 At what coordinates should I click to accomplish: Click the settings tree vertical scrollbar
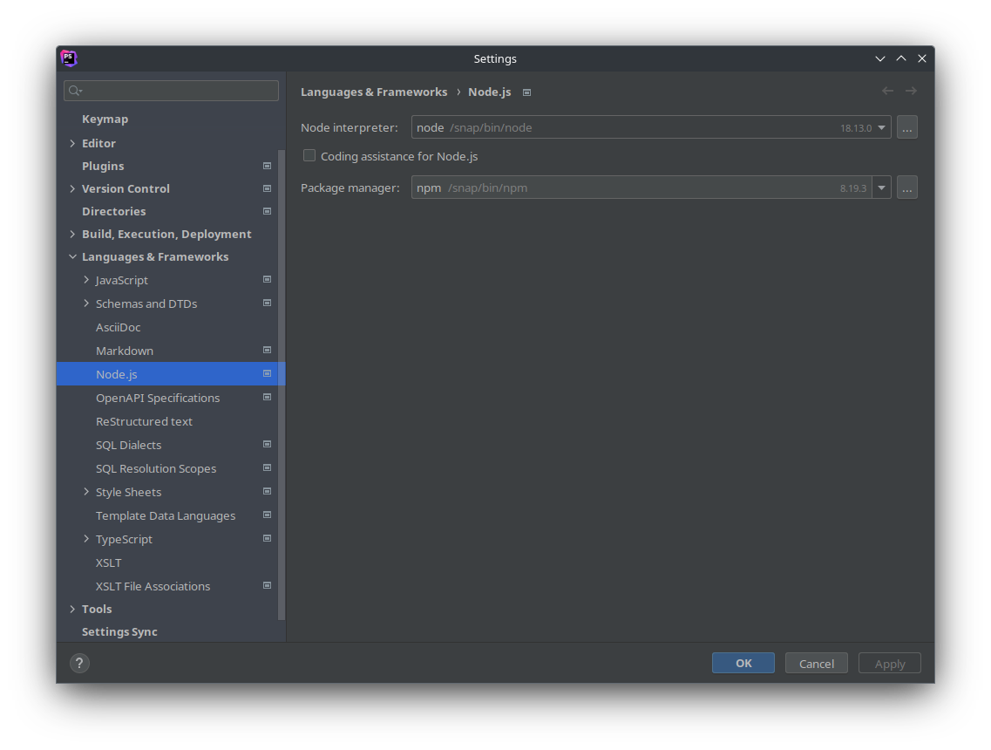[x=282, y=385]
